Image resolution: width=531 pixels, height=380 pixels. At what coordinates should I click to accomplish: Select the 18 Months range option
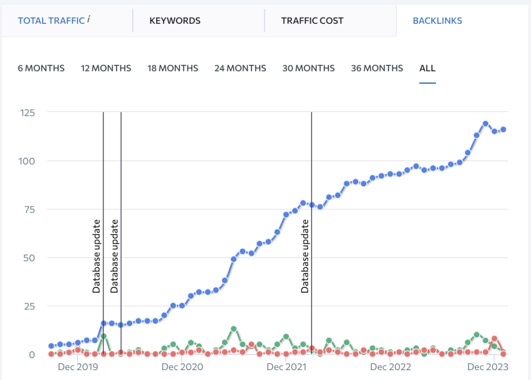(173, 68)
